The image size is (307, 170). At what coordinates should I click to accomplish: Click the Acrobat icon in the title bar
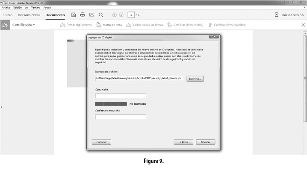pyautogui.click(x=2, y=3)
